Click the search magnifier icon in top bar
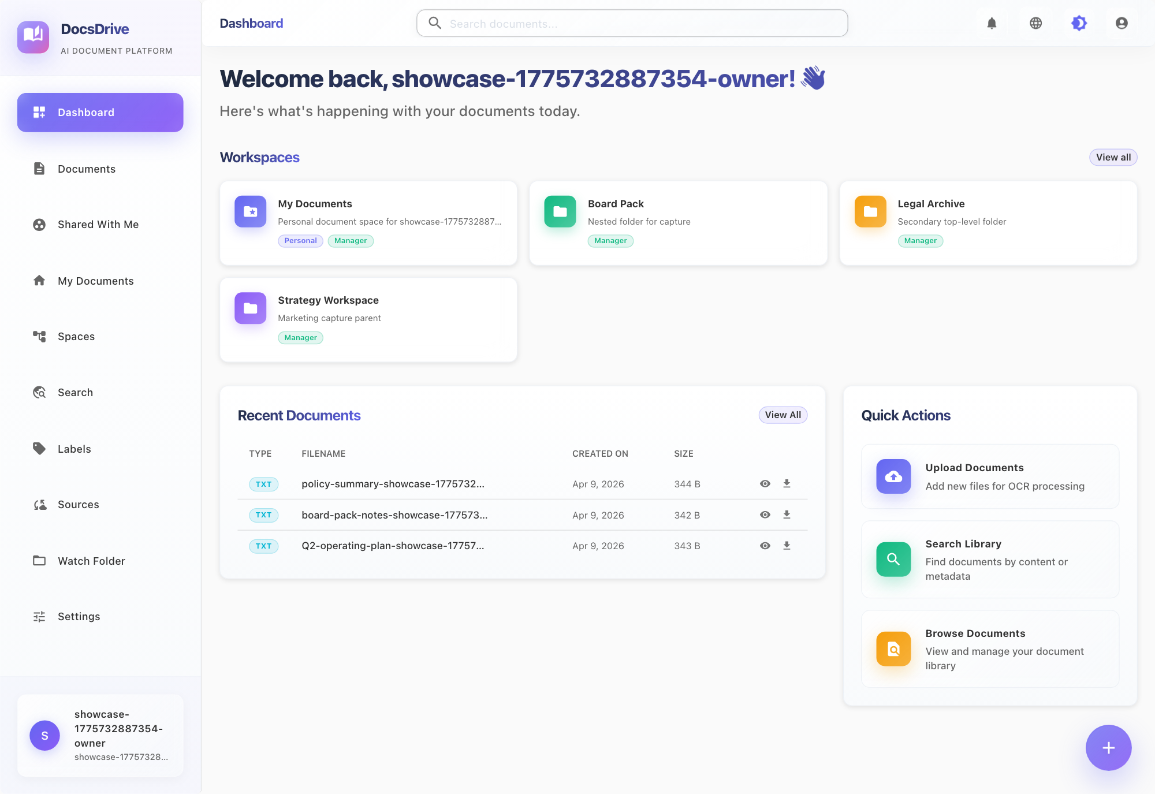1155x794 pixels. coord(435,23)
